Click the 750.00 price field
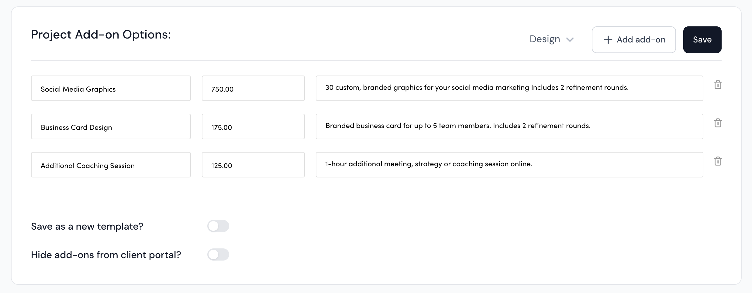Screen dimensions: 752x293 pyautogui.click(x=253, y=89)
